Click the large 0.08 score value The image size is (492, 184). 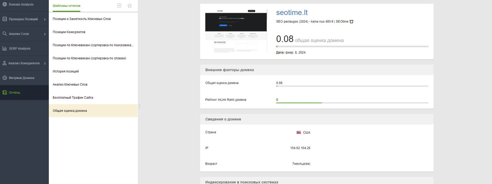coord(285,39)
